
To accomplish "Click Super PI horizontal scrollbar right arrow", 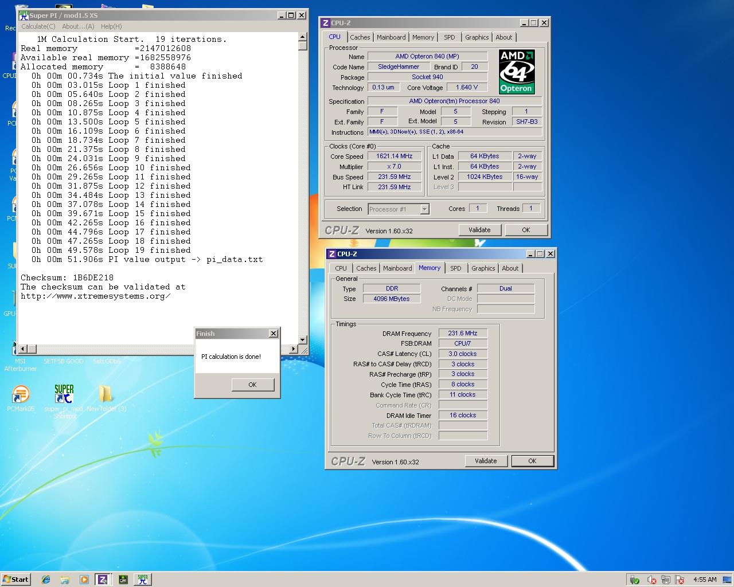I will (294, 349).
